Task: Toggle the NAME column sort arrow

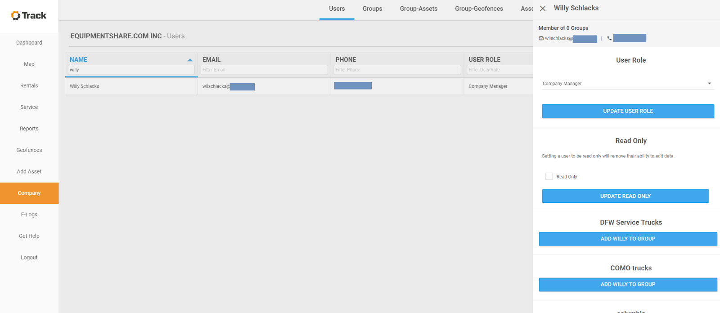Action: click(190, 60)
